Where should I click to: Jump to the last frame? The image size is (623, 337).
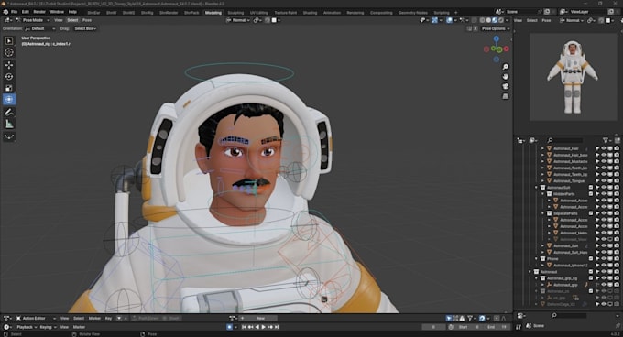[x=277, y=327]
